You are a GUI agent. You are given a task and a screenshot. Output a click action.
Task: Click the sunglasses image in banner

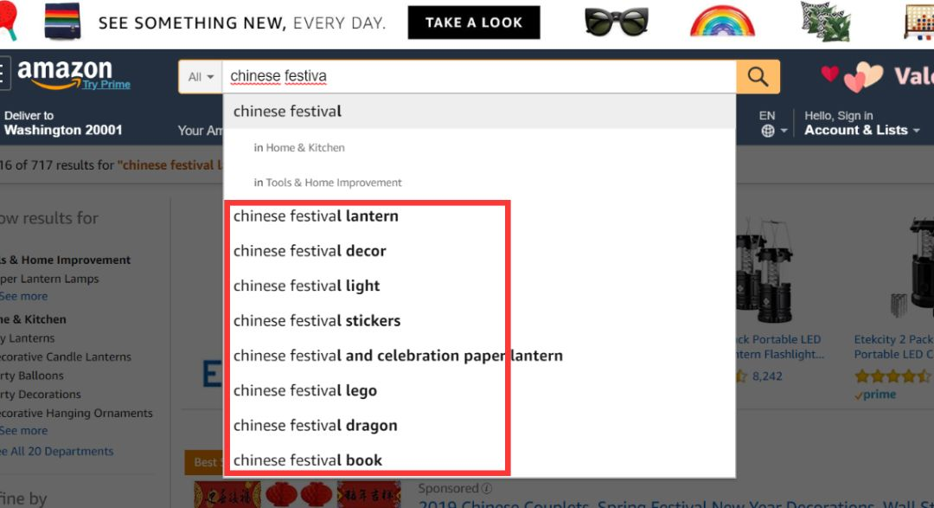[616, 22]
